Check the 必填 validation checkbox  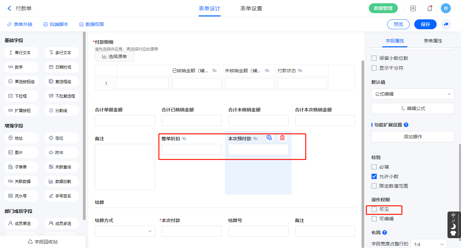(374, 167)
